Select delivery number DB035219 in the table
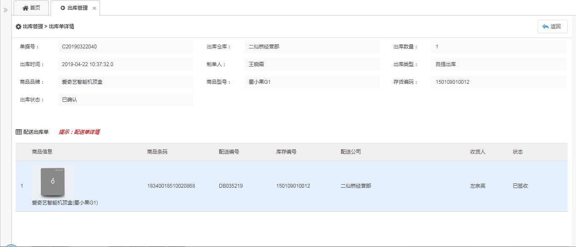This screenshot has height=247, width=576. [x=231, y=186]
